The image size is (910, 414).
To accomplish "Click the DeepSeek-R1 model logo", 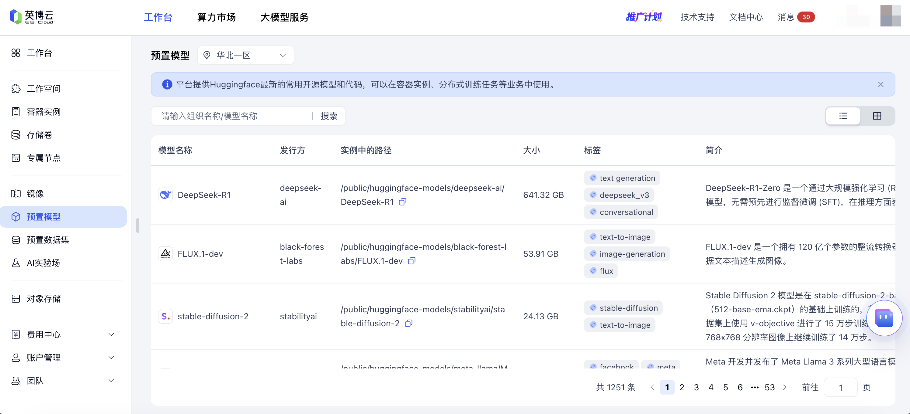I will click(x=165, y=195).
